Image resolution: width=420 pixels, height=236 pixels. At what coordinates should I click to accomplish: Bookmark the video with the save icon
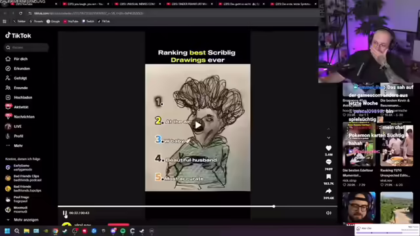tap(328, 176)
